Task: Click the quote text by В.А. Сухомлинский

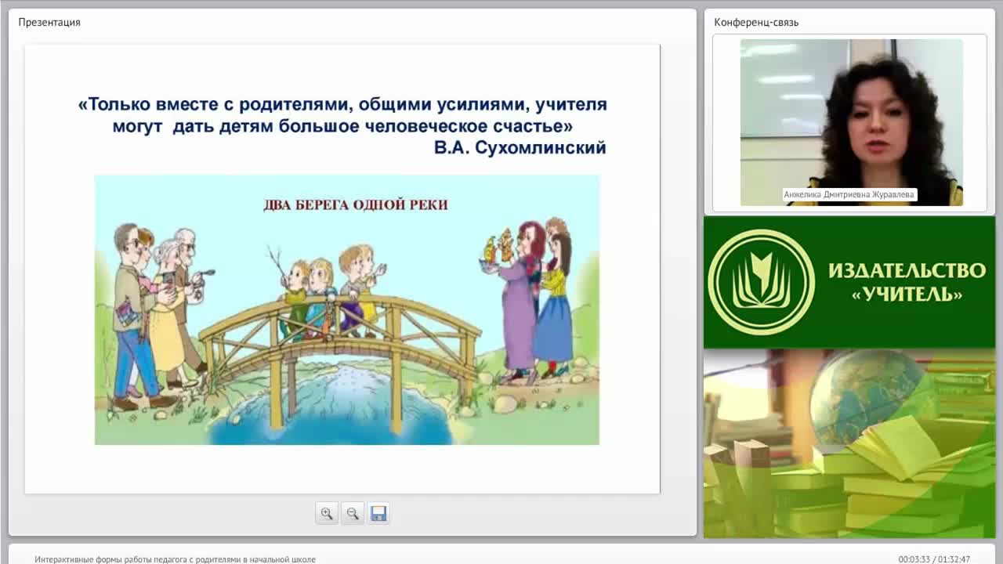Action: (342, 125)
